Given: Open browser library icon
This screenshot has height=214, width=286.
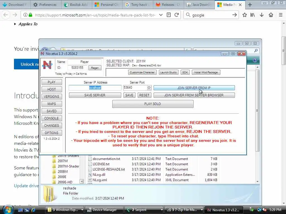Looking at the screenshot, I should click(252, 15).
